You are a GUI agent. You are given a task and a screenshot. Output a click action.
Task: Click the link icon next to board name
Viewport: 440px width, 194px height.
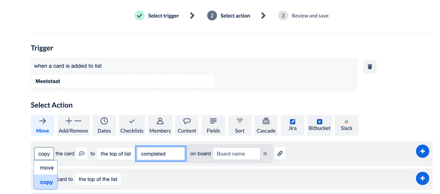tap(280, 154)
